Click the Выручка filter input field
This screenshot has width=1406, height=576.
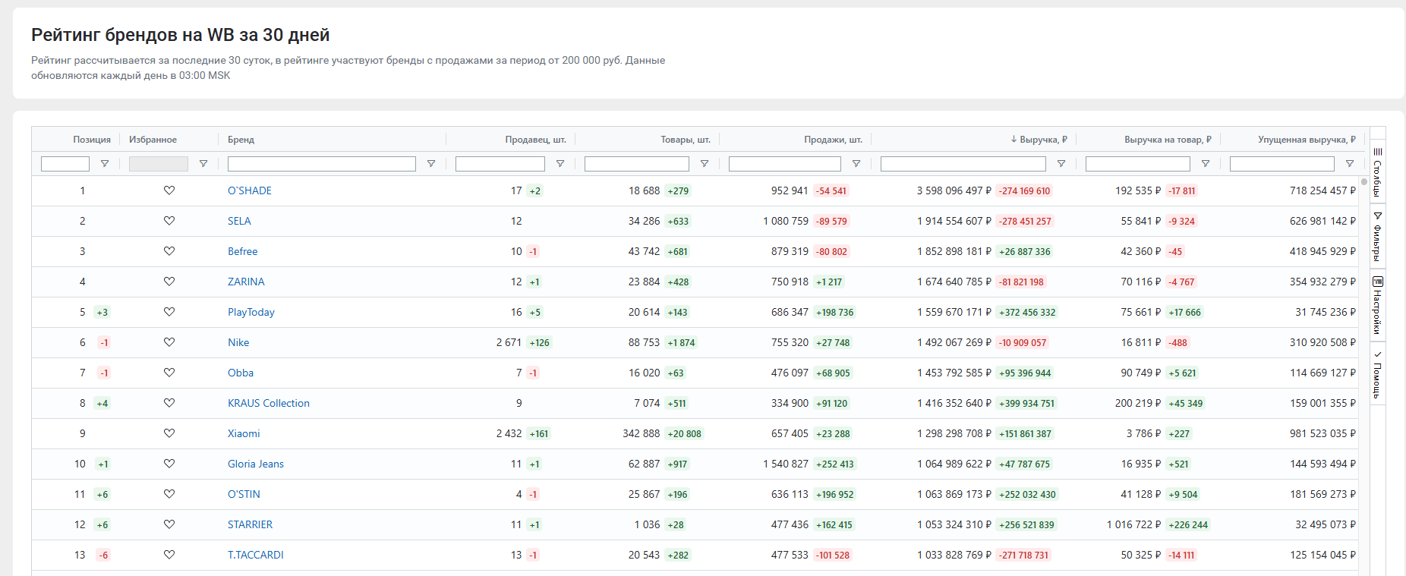pos(963,164)
